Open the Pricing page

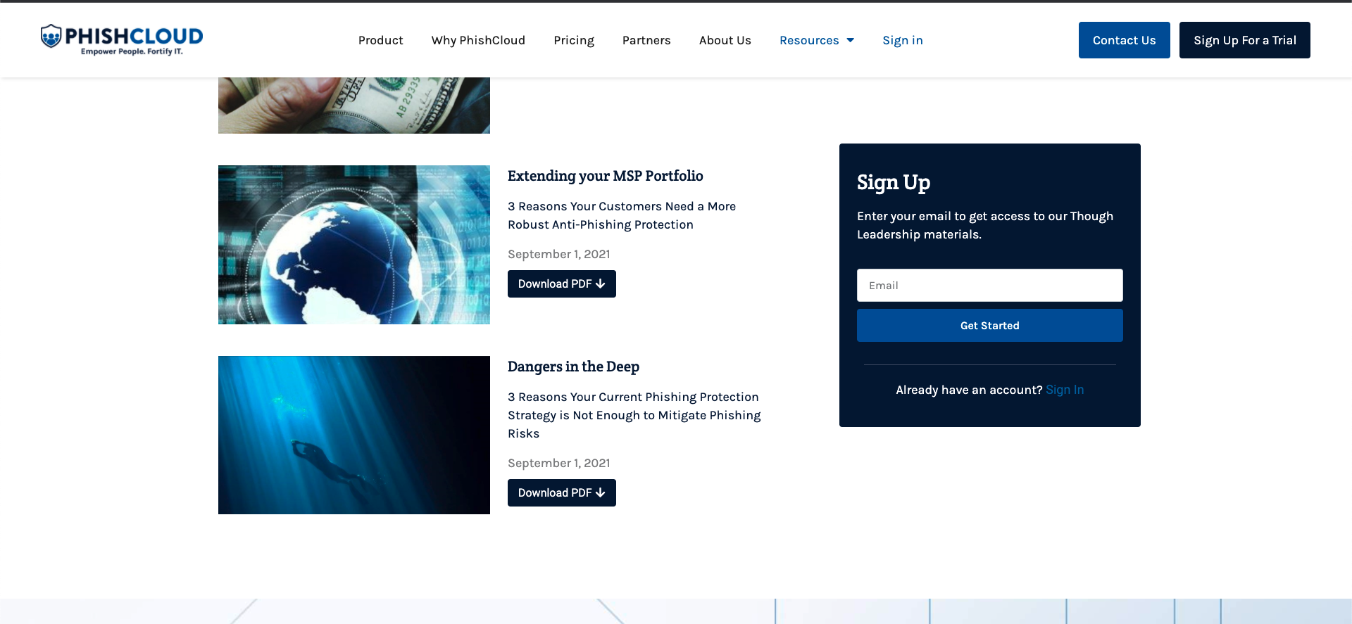[x=574, y=40]
